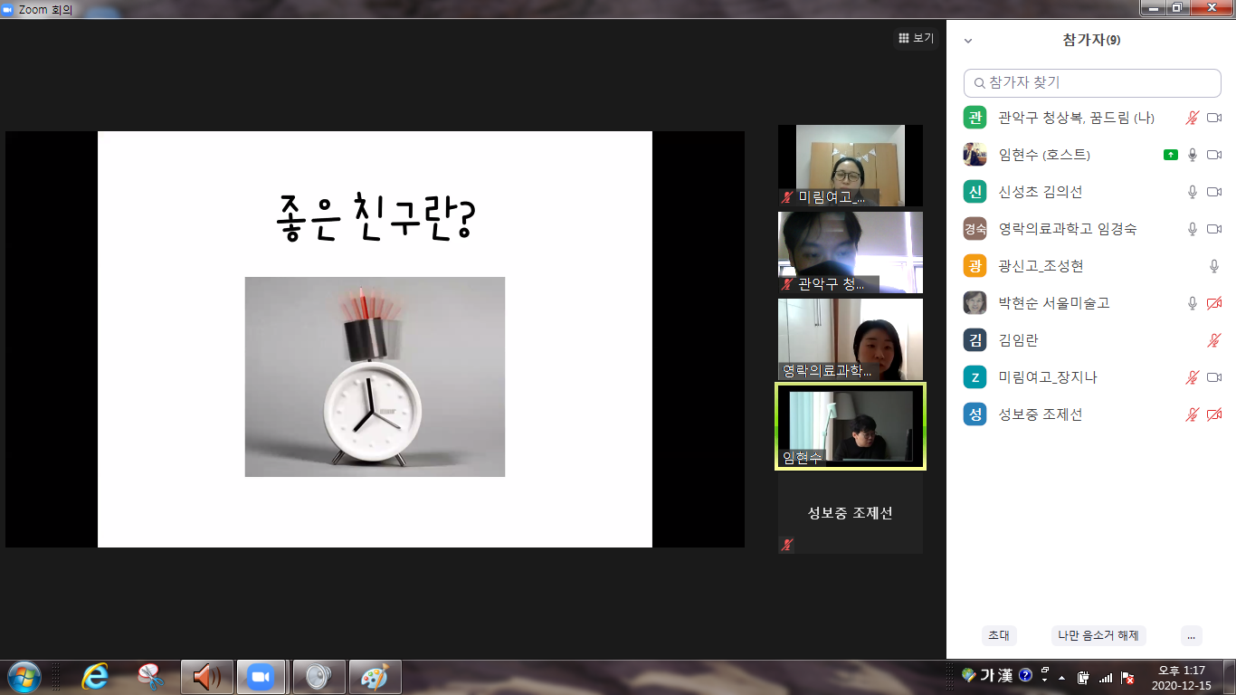Toggle disabled camera for 성보중 조제선
Image resolution: width=1236 pixels, height=695 pixels.
1214,414
